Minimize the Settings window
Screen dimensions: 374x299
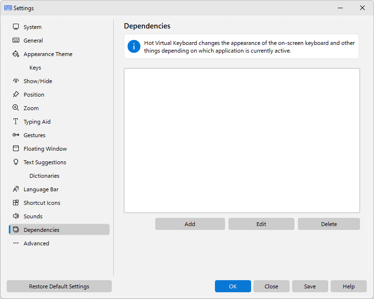(x=340, y=8)
